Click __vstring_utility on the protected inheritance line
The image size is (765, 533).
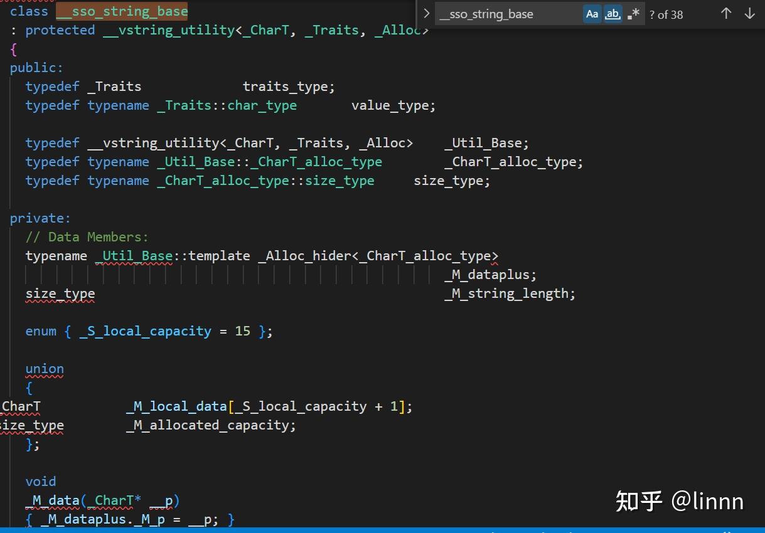169,30
